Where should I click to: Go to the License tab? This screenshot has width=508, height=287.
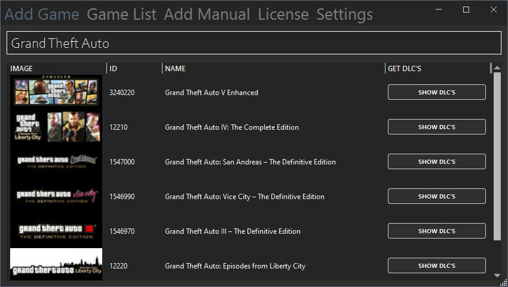tap(283, 14)
